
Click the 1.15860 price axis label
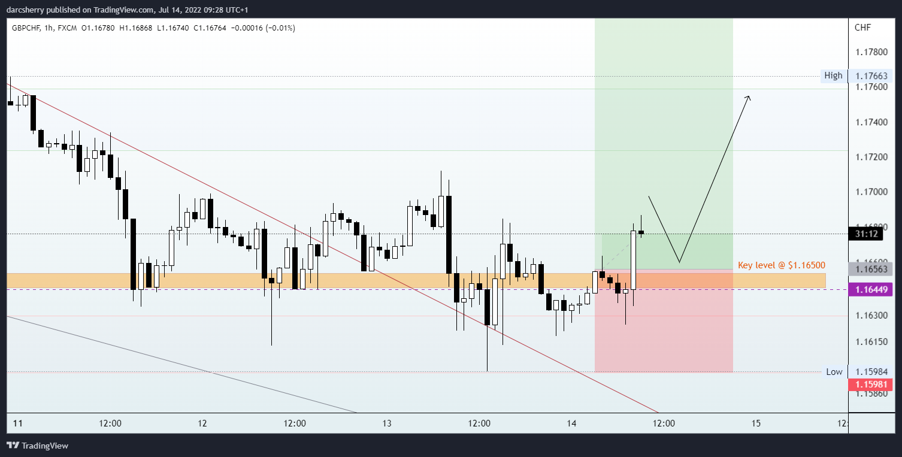pos(871,394)
